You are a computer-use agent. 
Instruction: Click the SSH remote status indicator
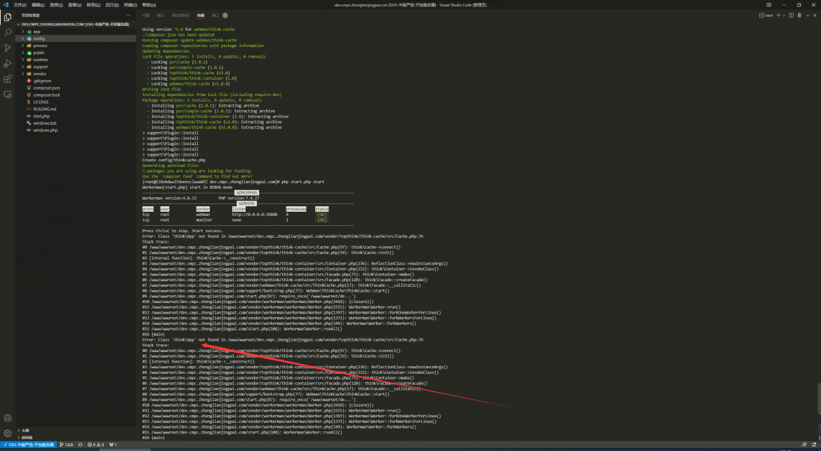pos(28,445)
